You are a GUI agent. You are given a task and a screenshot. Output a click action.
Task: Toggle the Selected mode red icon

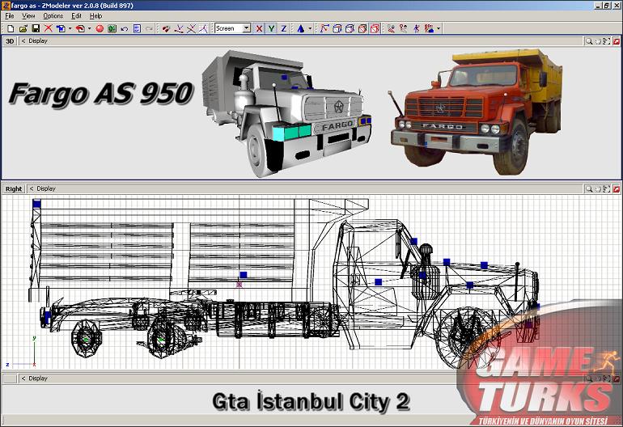tap(166, 28)
